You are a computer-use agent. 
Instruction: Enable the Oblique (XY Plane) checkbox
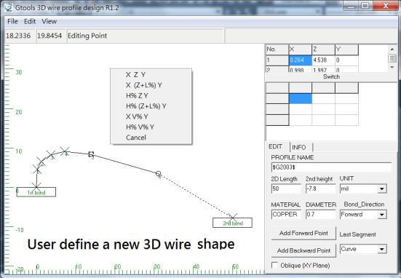274,265
